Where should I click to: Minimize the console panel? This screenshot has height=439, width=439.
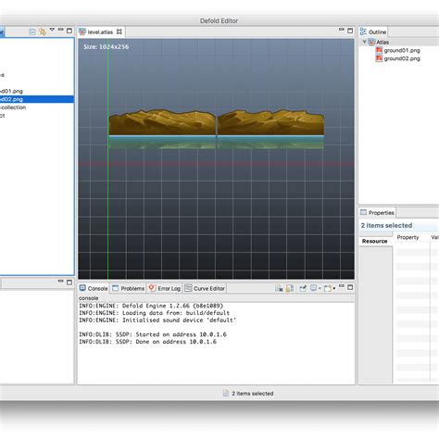coord(342,286)
